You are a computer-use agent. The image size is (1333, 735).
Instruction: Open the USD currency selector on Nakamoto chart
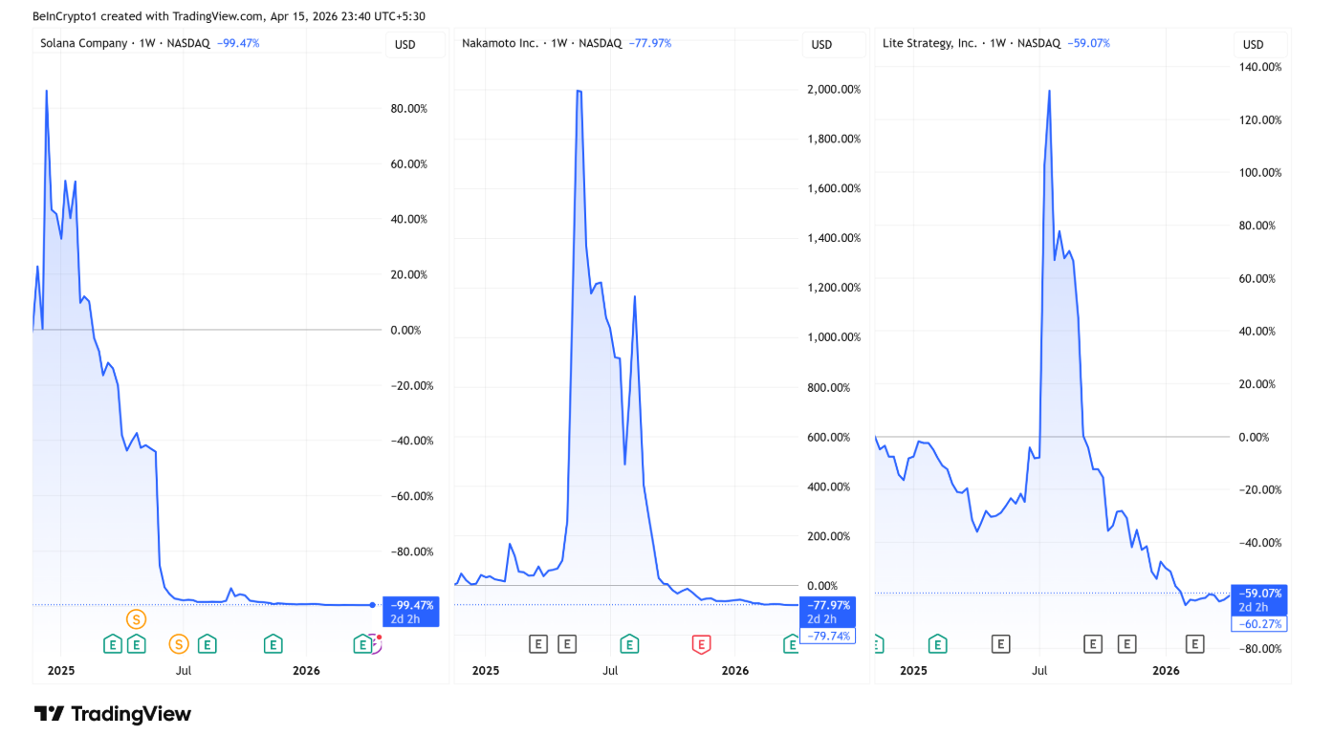tap(821, 44)
